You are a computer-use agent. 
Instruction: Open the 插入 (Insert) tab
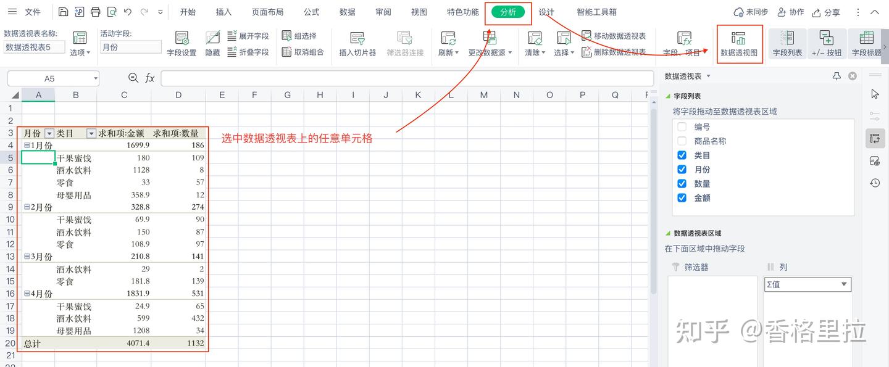(x=224, y=12)
